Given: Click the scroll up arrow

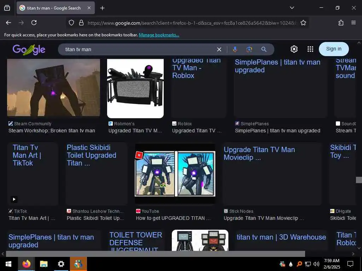Looking at the screenshot, I should (359, 43).
